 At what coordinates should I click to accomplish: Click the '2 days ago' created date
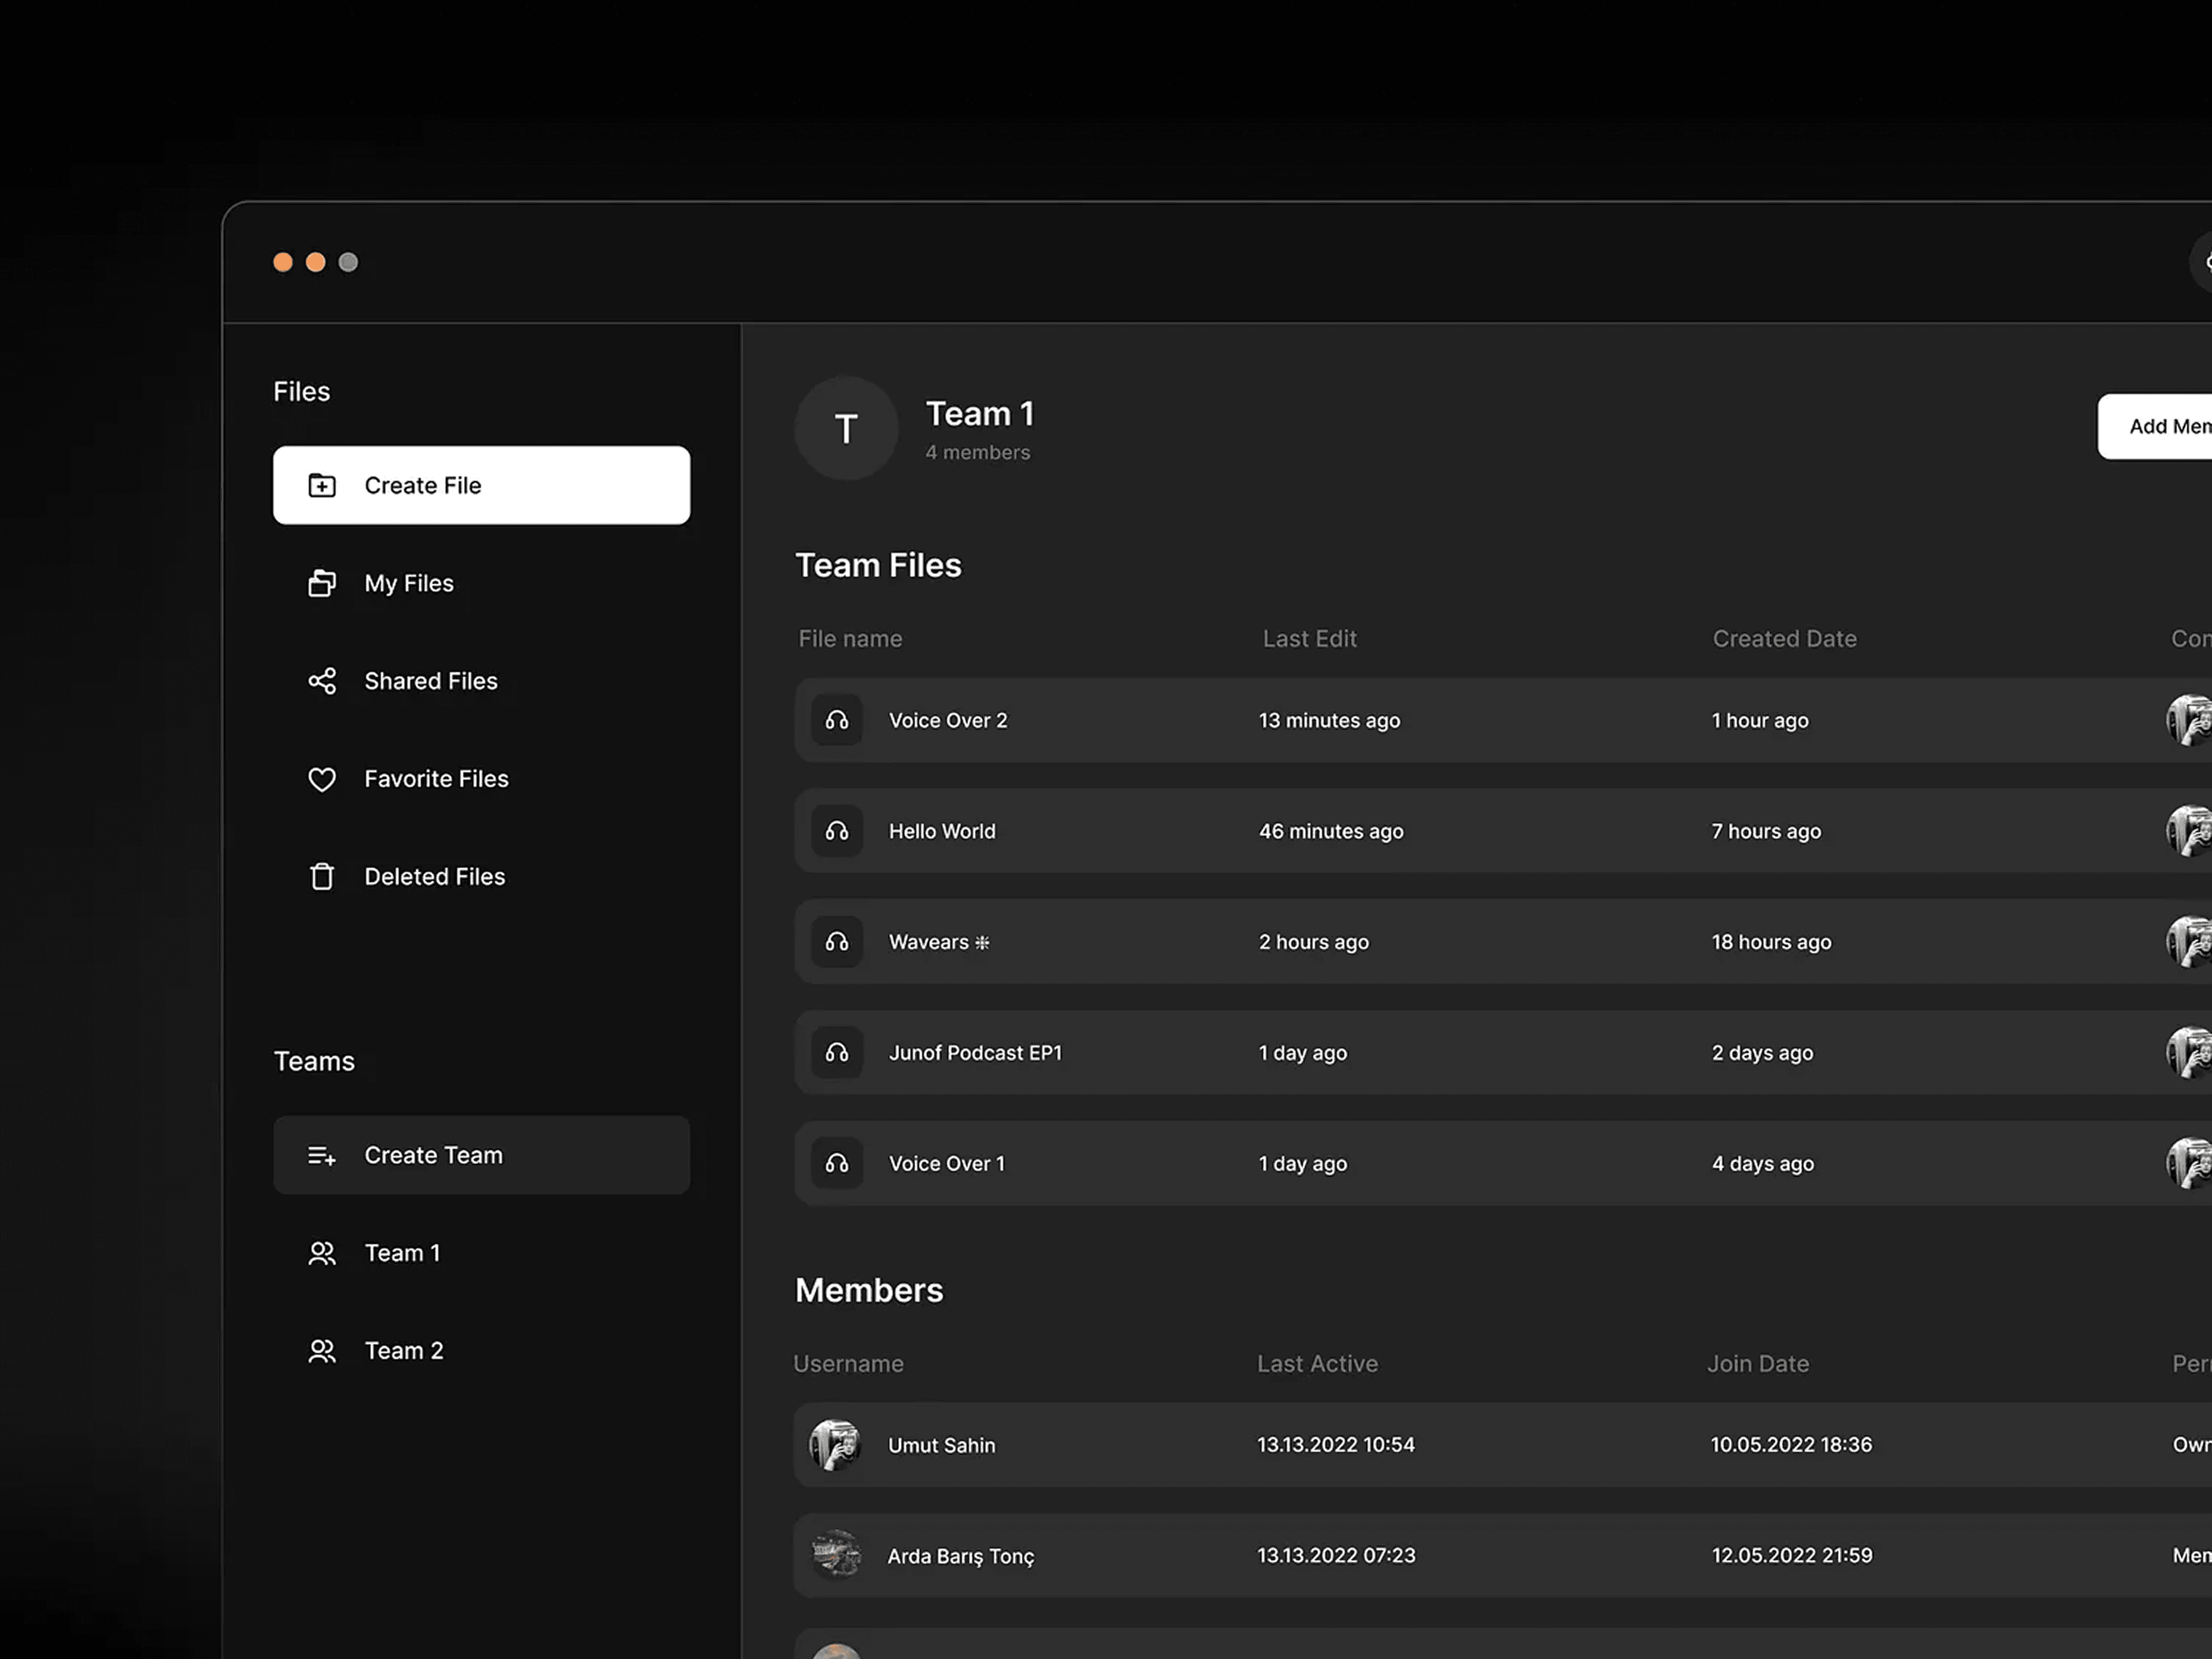(x=1762, y=1053)
